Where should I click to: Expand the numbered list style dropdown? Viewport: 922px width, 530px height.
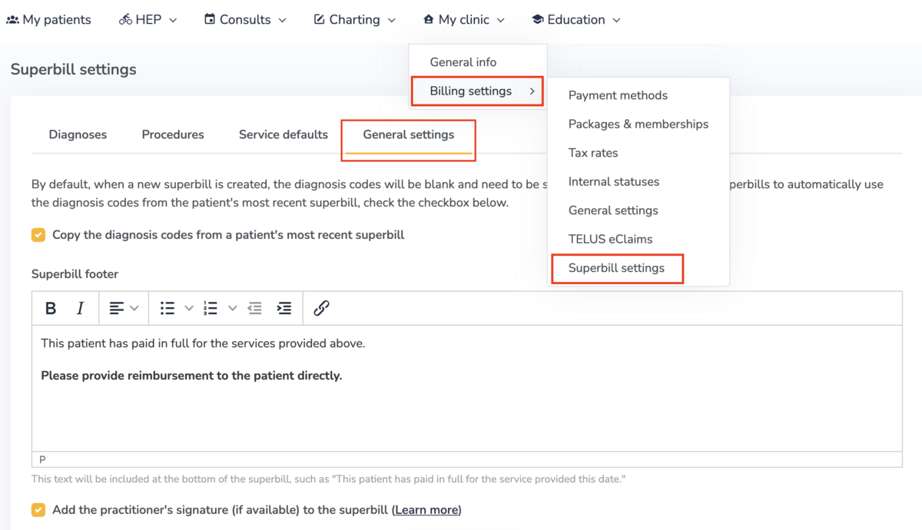(x=232, y=308)
